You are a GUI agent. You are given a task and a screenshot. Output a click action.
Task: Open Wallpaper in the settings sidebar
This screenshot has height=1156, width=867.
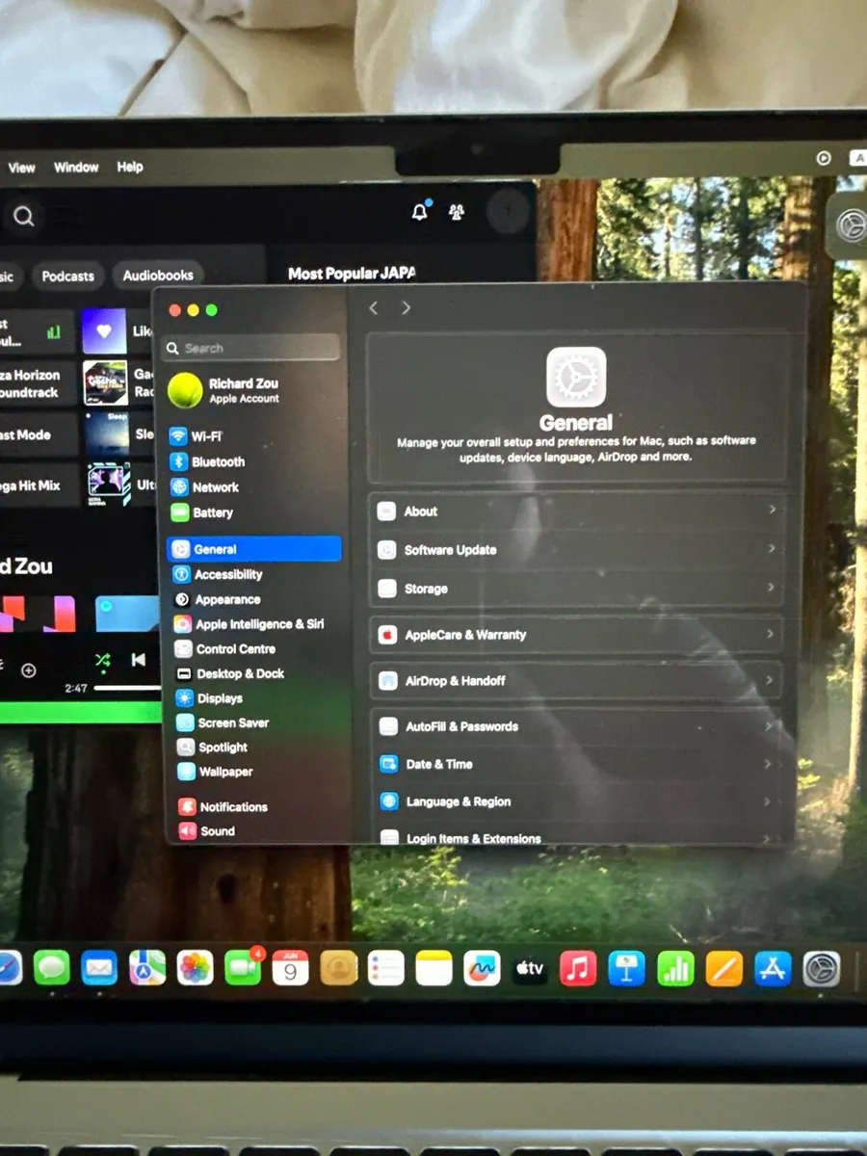(214, 772)
